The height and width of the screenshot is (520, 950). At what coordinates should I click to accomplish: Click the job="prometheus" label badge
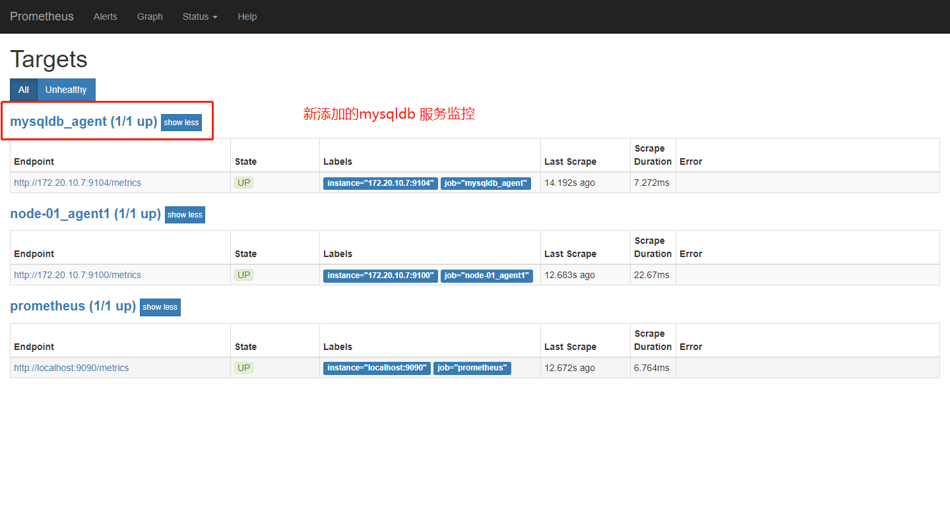[x=472, y=368]
